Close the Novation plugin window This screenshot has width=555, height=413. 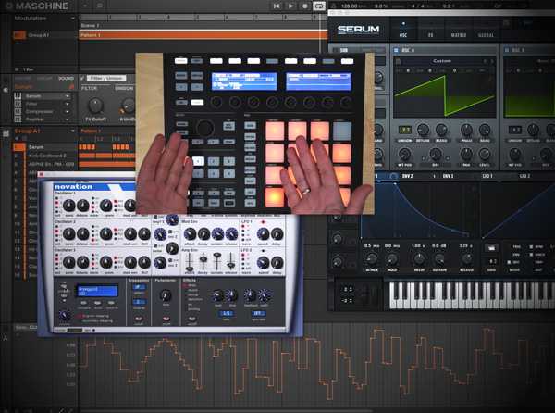(41, 175)
